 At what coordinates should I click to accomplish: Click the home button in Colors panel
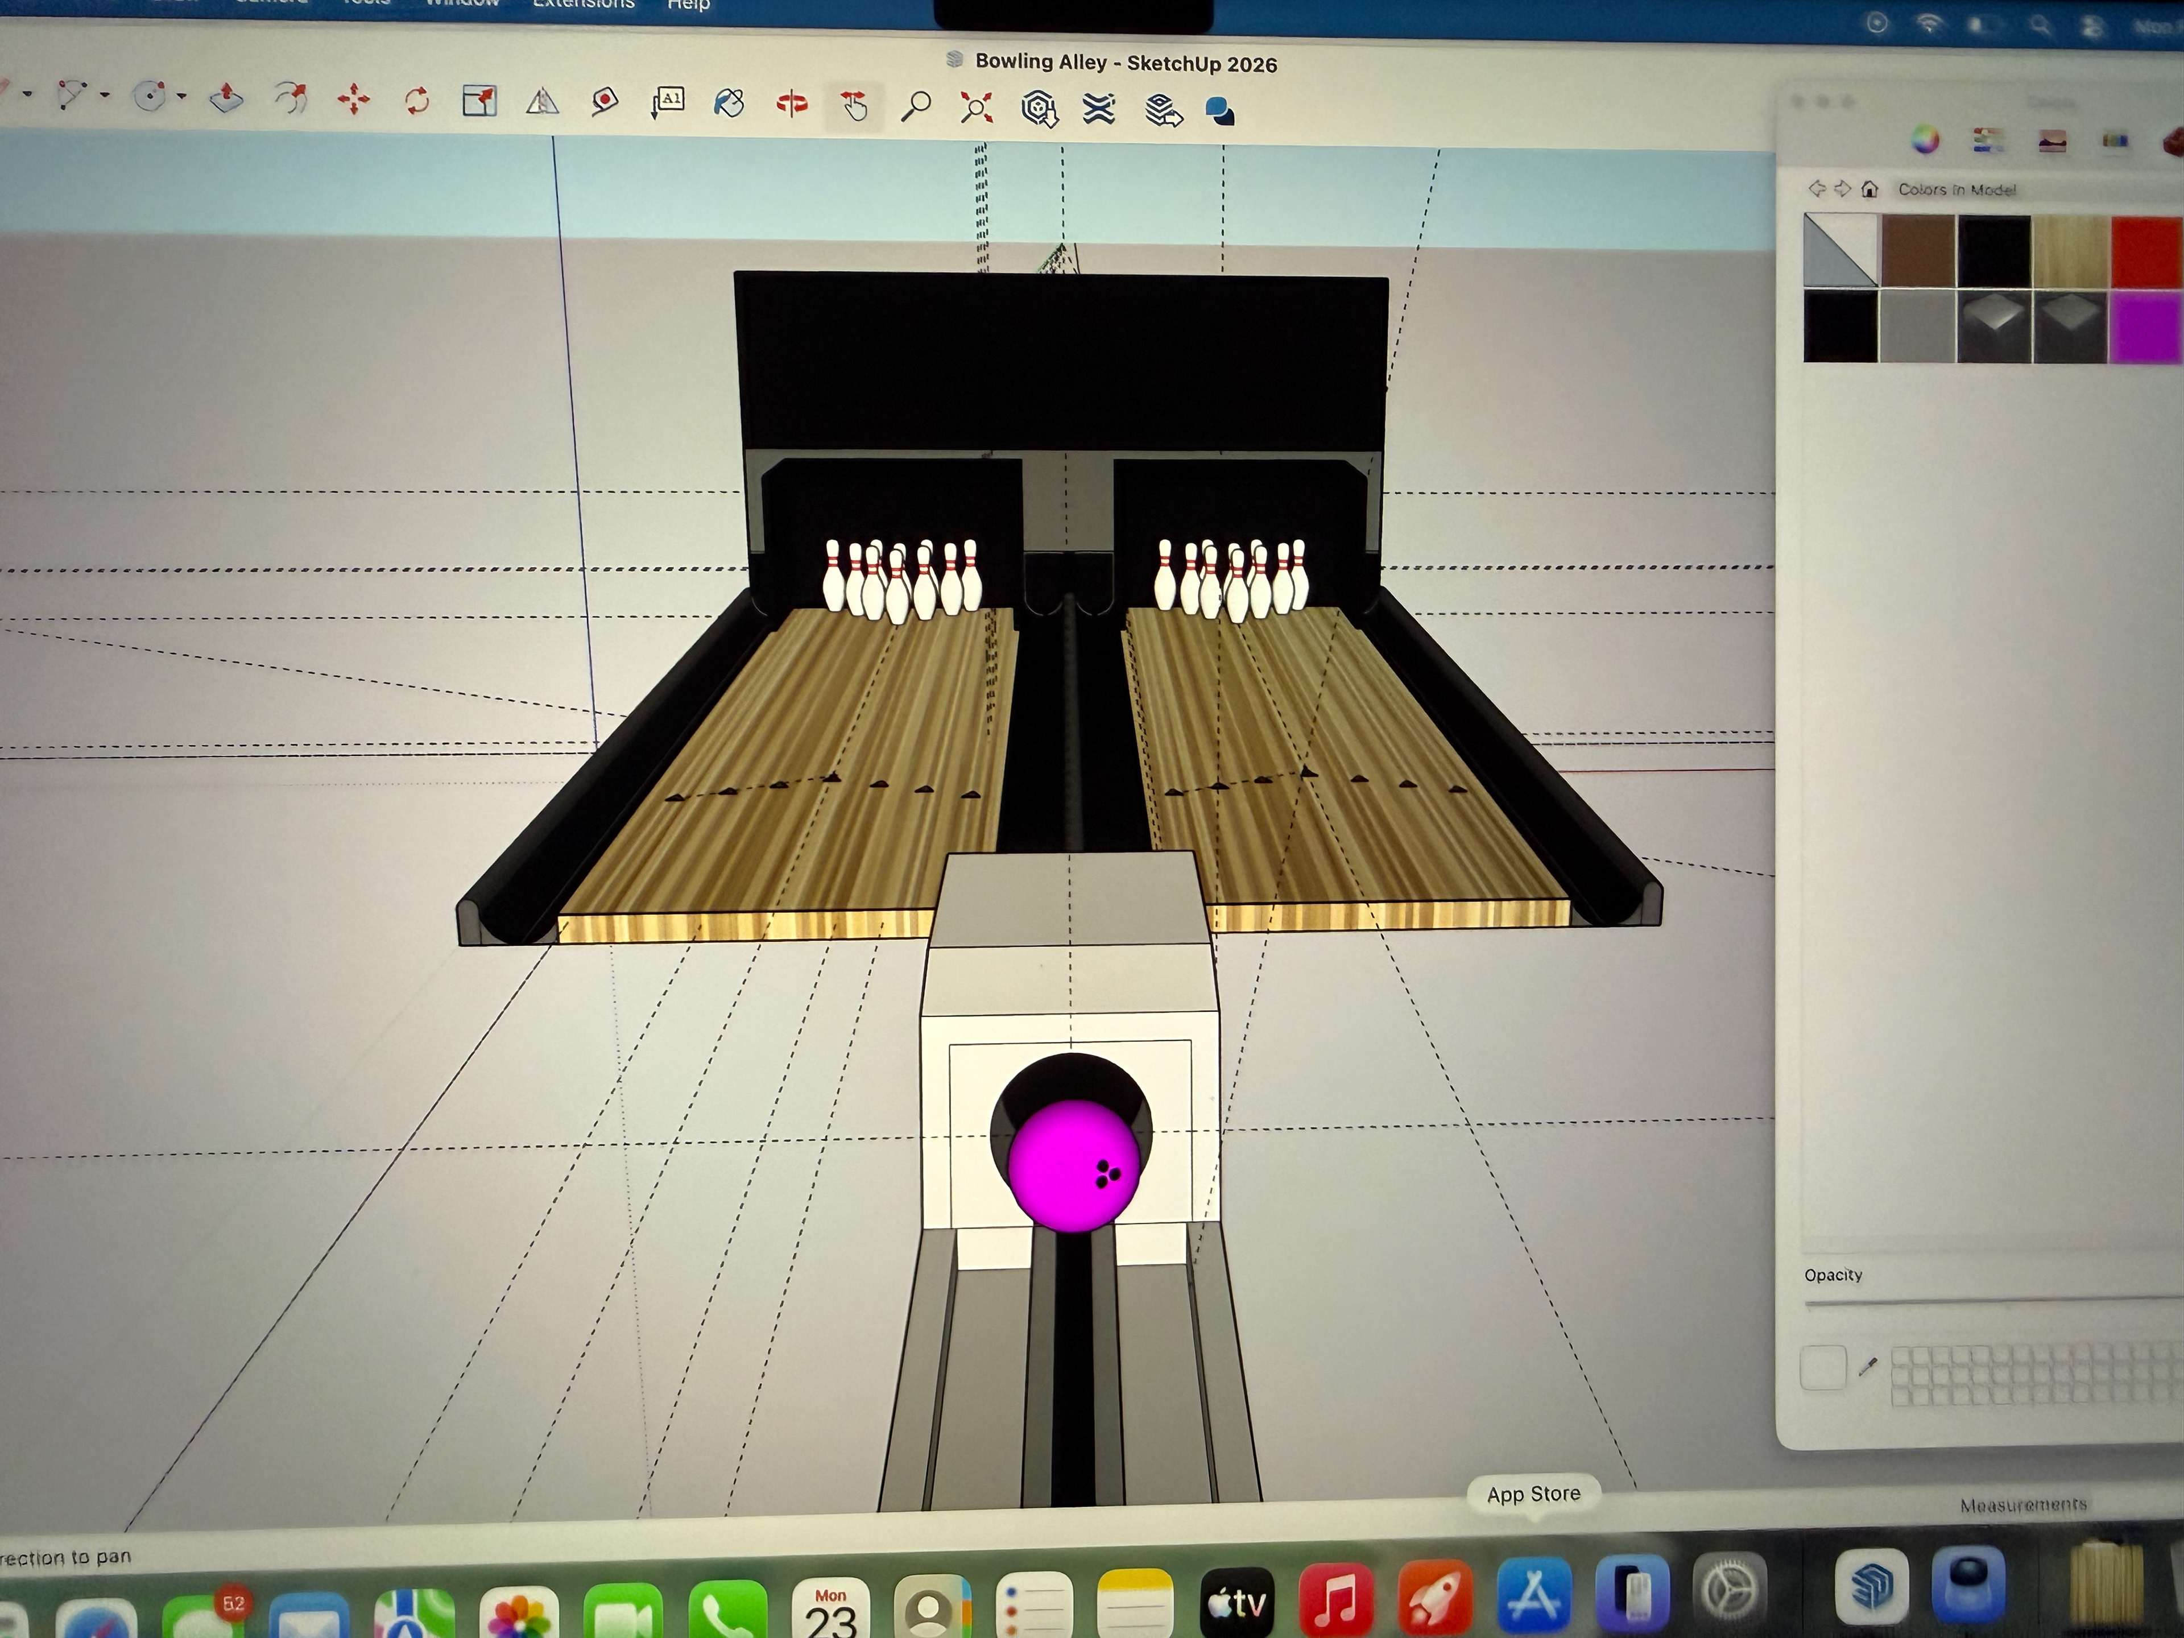pyautogui.click(x=1869, y=189)
